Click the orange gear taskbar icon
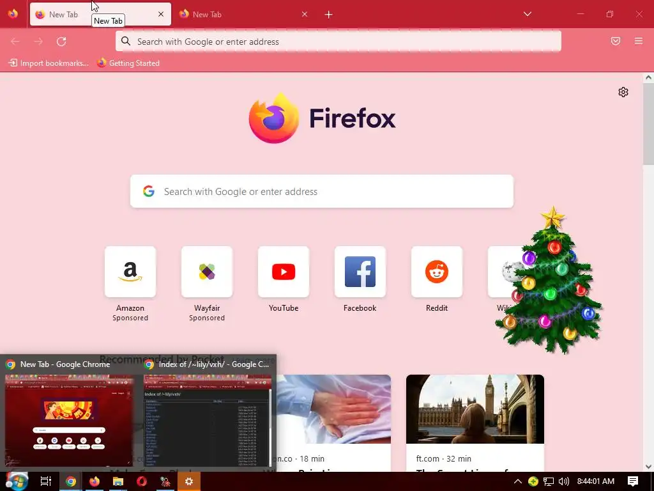This screenshot has width=654, height=491. point(189,481)
